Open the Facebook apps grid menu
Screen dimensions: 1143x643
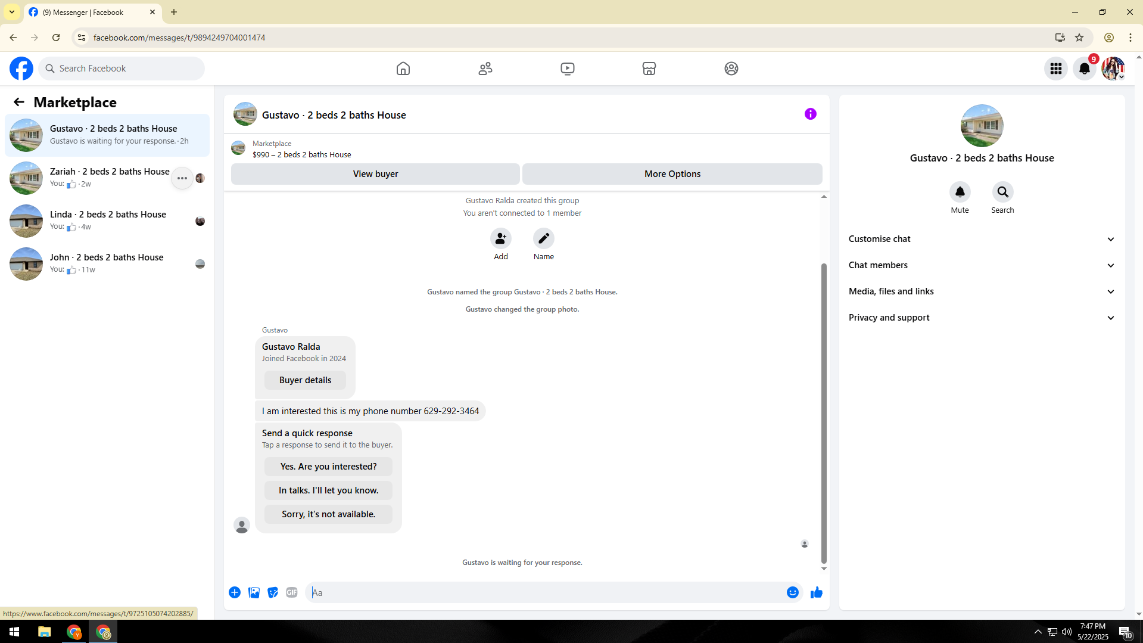[x=1056, y=69]
